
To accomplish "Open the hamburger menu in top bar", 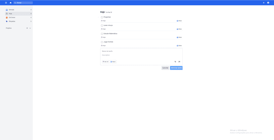I will coord(6,3).
